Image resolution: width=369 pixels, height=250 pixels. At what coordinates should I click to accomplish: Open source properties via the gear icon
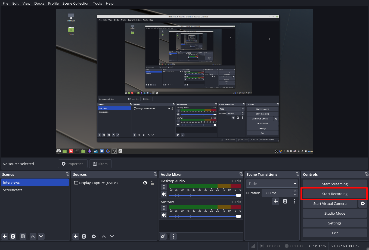point(94,236)
